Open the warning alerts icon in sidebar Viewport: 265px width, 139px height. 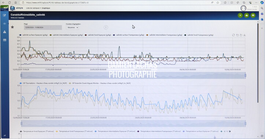point(4,32)
